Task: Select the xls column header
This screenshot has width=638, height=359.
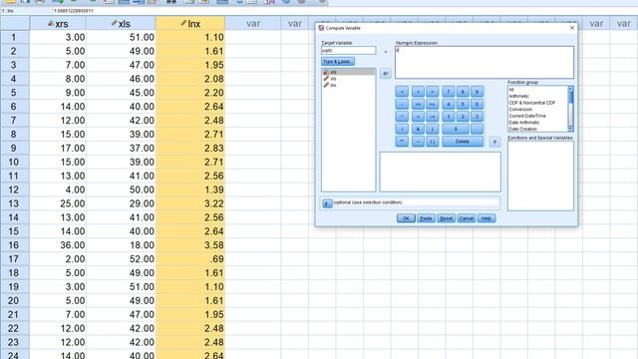Action: [121, 24]
